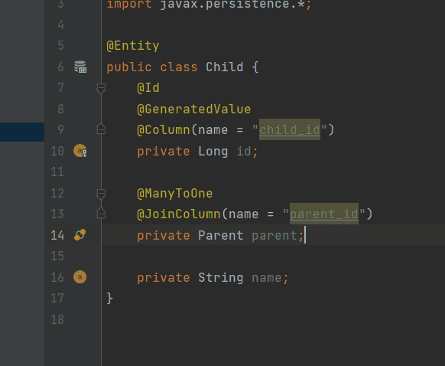Click the relationship gutter icon on line 14
The height and width of the screenshot is (366, 445).
pyautogui.click(x=80, y=235)
